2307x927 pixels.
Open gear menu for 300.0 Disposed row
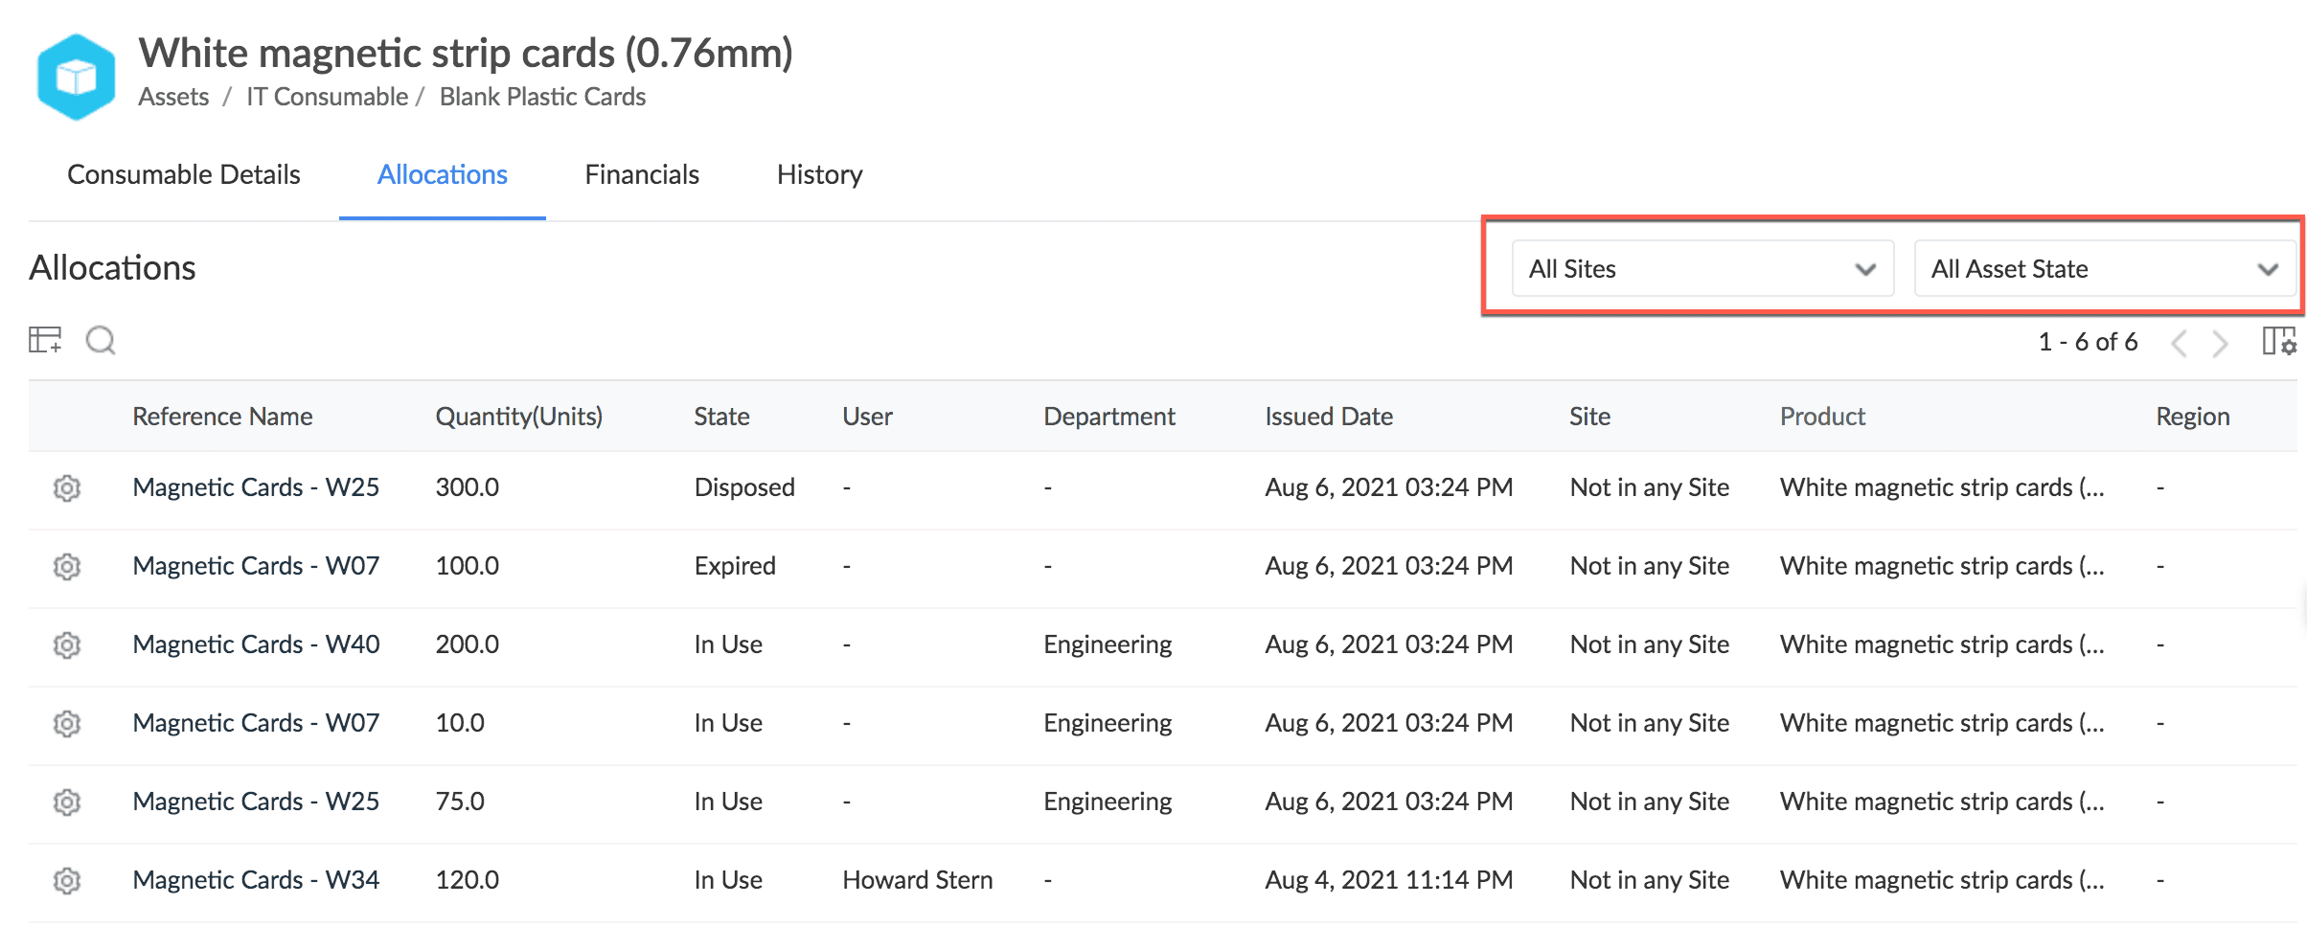(x=66, y=487)
